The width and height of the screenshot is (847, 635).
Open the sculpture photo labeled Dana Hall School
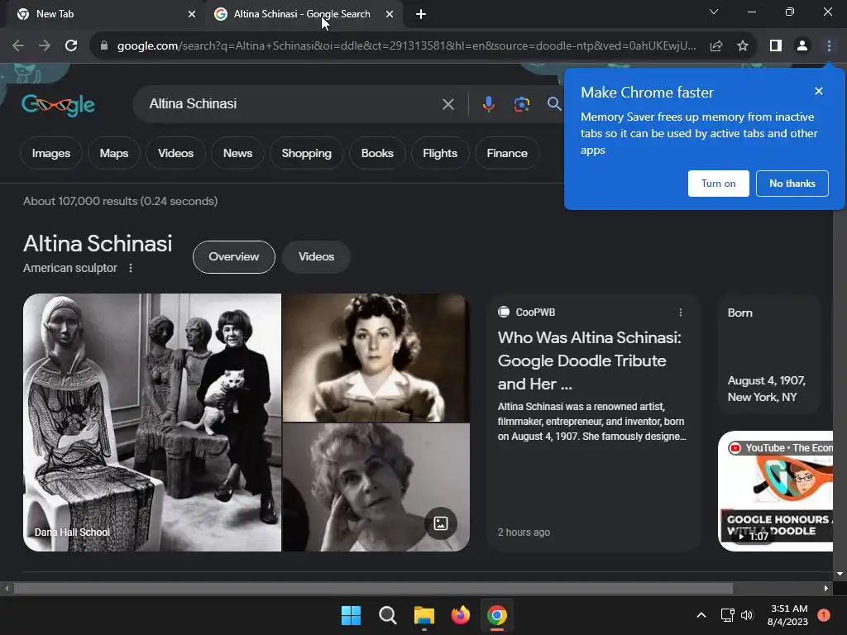152,423
